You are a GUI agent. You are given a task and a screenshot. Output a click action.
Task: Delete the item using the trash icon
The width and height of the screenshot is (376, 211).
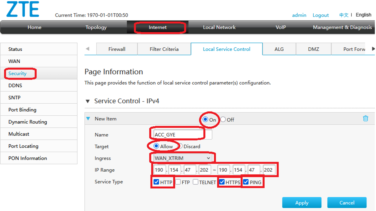point(365,119)
